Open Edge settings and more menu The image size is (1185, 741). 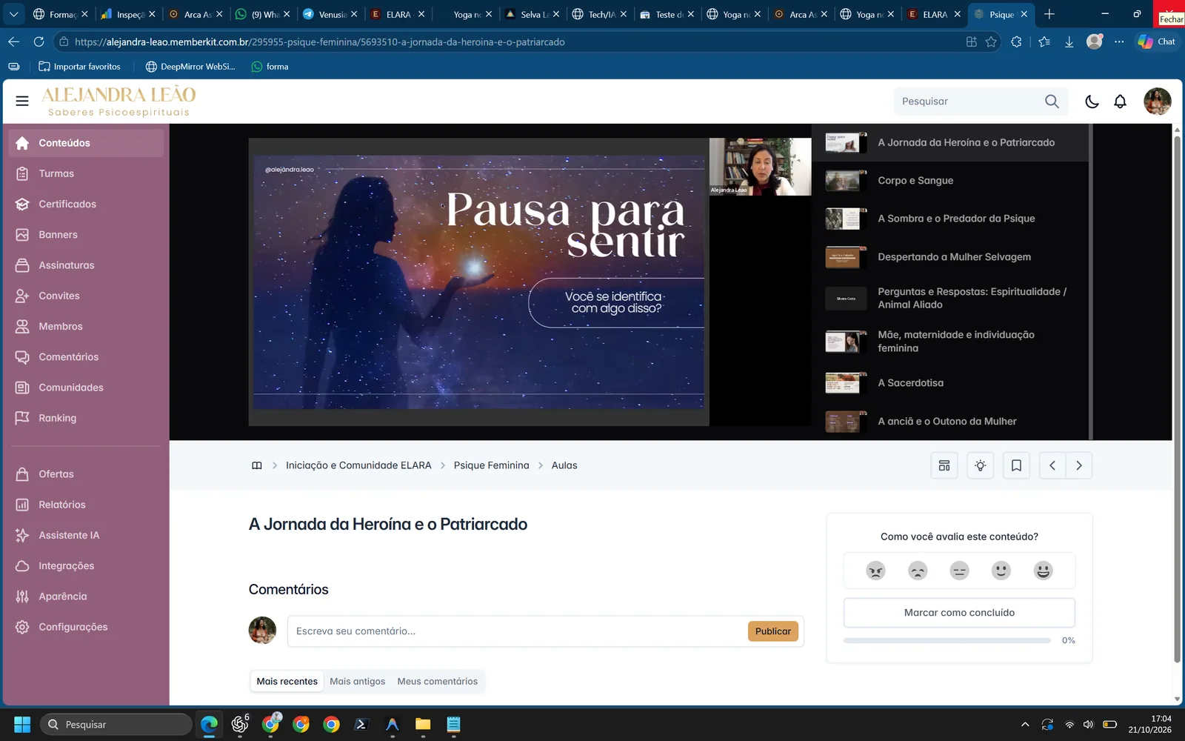click(1119, 41)
